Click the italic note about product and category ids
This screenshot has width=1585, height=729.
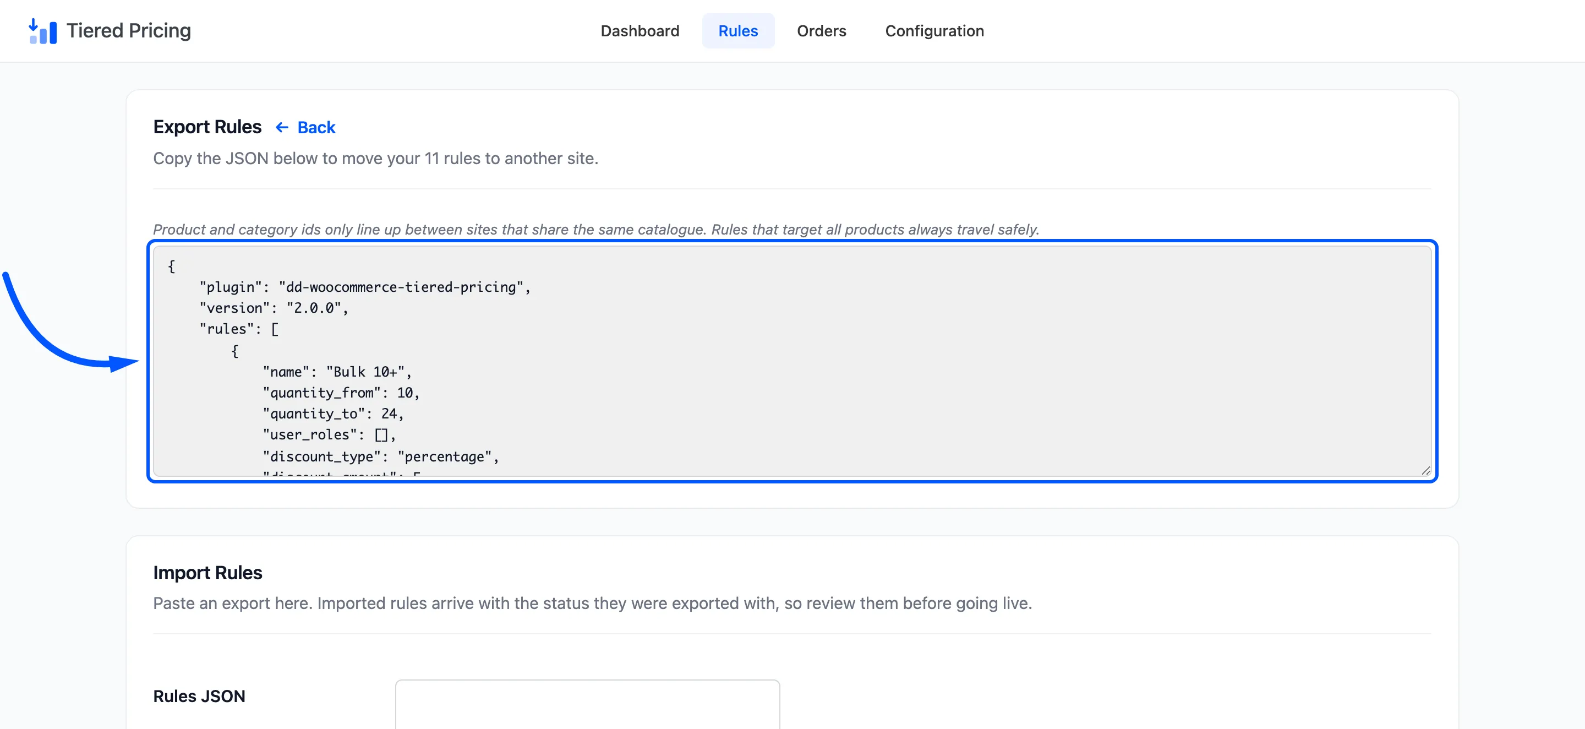tap(596, 229)
